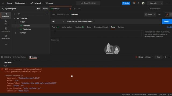
Task: Open the user avatar menu
Action: (143, 3)
